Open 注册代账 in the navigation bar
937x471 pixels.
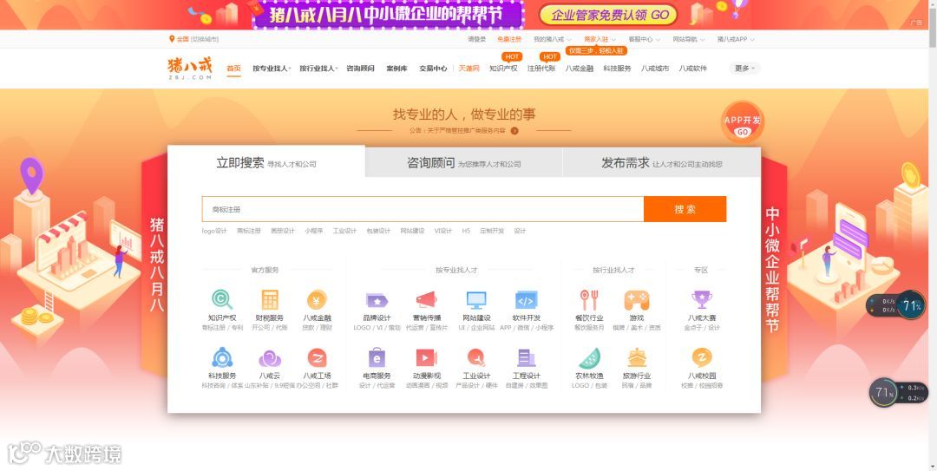point(541,69)
